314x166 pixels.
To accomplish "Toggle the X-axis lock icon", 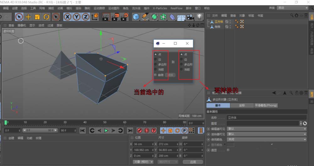I will click(67, 17).
